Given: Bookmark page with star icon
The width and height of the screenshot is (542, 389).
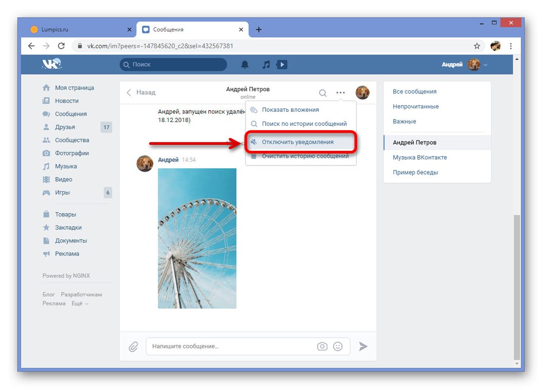Looking at the screenshot, I should pos(476,46).
